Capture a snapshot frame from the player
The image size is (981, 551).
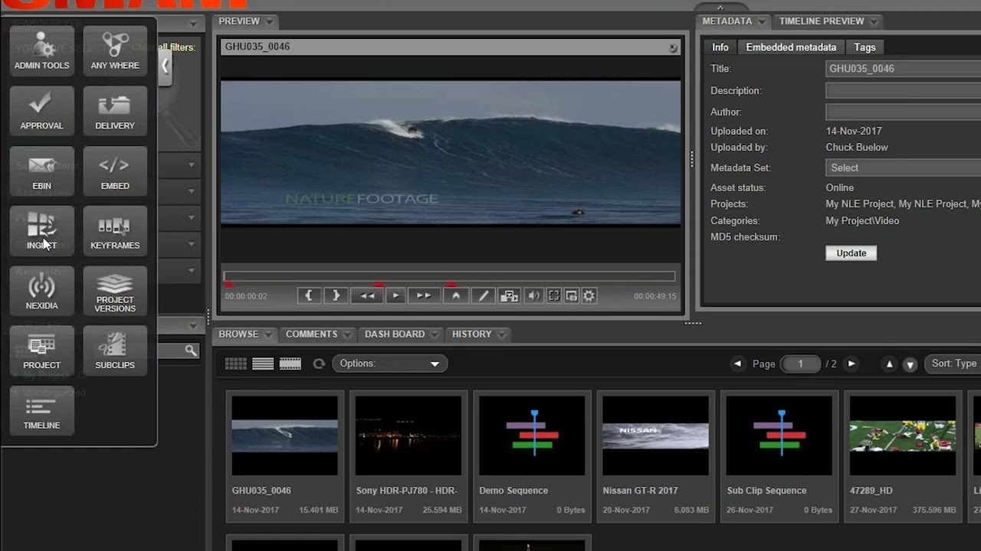click(x=571, y=295)
